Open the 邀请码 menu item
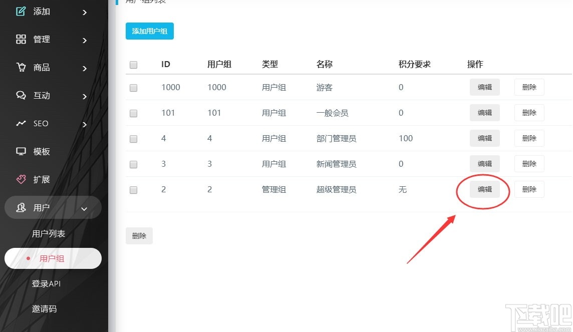Viewport: 573px width, 332px height. [45, 308]
